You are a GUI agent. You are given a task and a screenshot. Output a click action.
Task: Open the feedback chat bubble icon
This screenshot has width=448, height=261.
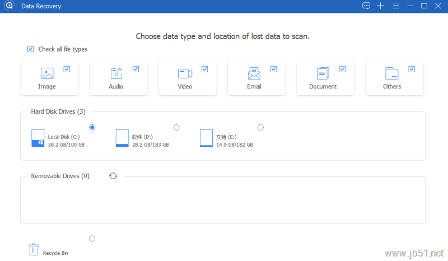coord(366,6)
